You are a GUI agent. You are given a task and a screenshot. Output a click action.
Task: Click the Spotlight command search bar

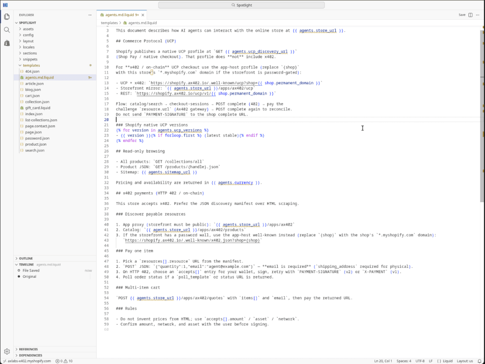(x=241, y=5)
